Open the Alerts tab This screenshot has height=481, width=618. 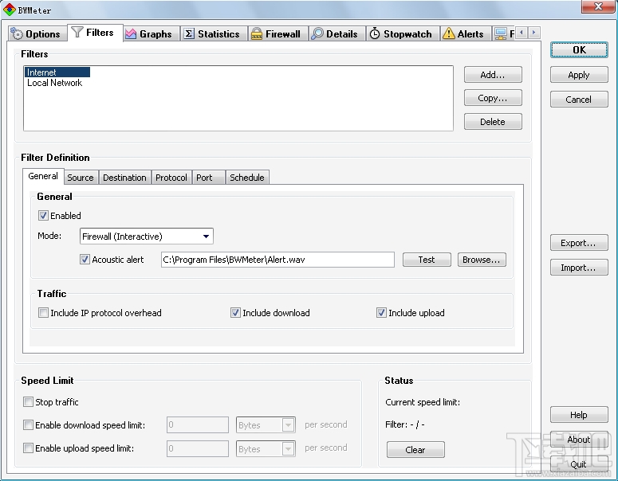pyautogui.click(x=466, y=34)
